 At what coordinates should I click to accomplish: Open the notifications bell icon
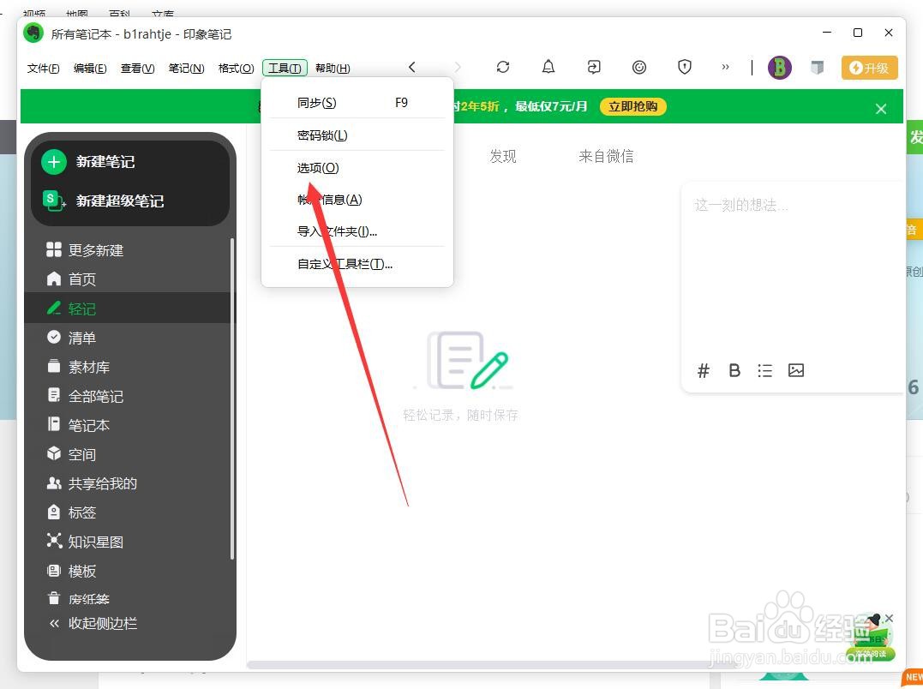point(548,67)
